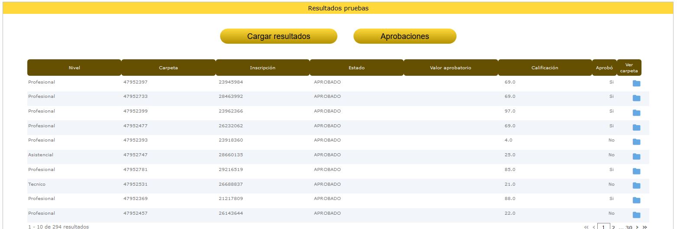Open folder icon for carpeta 47952477

pos(636,128)
